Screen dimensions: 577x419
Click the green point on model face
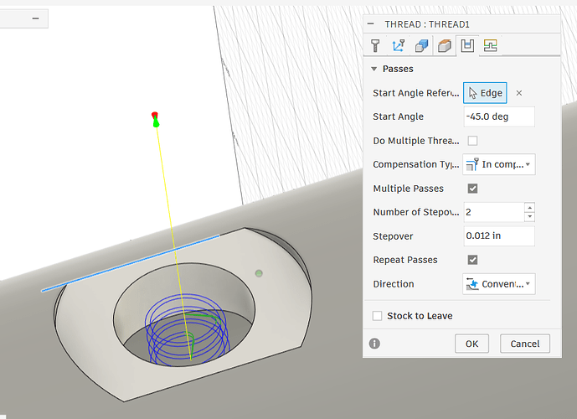pyautogui.click(x=259, y=273)
